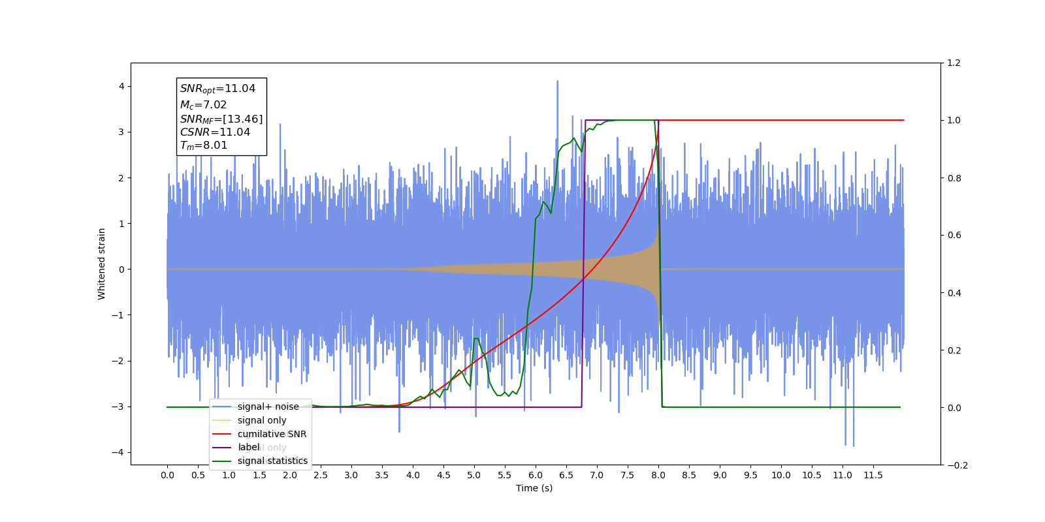Click the 11.5 tick on the time axis
Viewport: 1045px width, 522px height.
873,475
